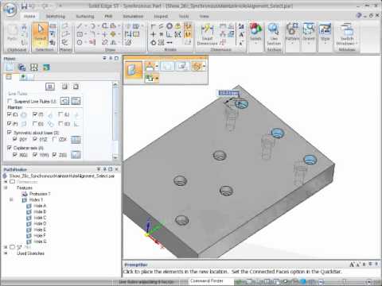Click the Smart Dimension tool
The height and width of the screenshot is (286, 382).
tap(207, 34)
